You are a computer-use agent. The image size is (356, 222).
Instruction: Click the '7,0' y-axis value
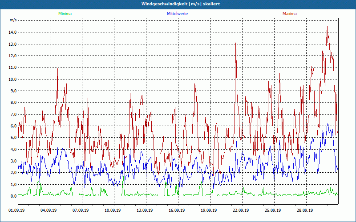(x=14, y=115)
